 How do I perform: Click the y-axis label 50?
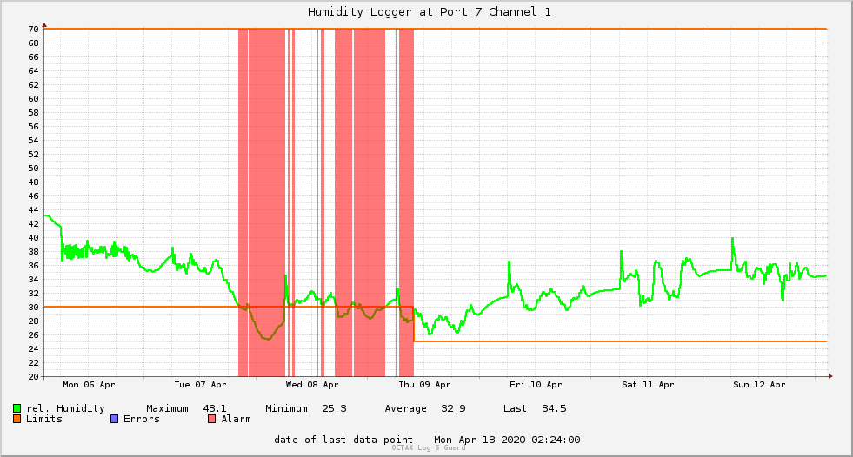pyautogui.click(x=34, y=169)
